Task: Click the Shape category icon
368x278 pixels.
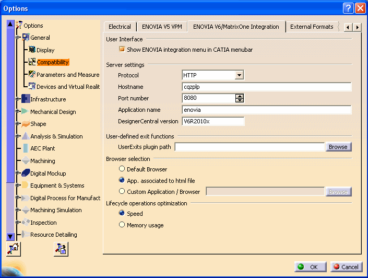Action: coord(26,124)
